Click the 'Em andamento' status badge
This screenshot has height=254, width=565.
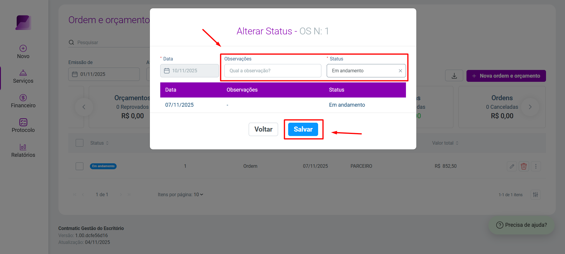(x=103, y=166)
